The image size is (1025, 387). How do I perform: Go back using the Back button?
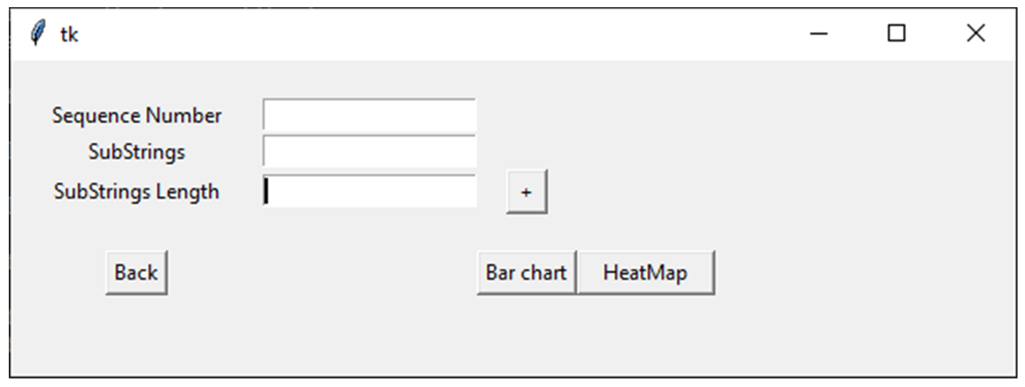(136, 273)
